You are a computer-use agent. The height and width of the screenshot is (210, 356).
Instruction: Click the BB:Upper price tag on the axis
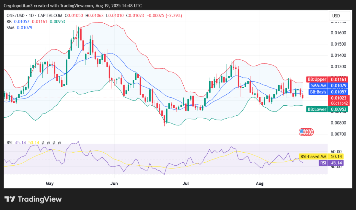tap(317, 79)
